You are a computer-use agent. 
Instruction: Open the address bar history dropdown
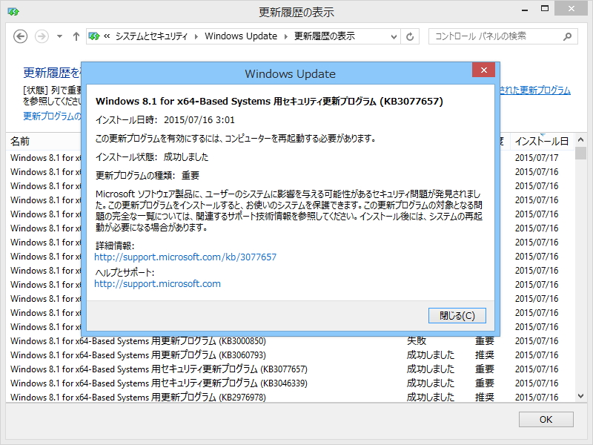[x=394, y=36]
